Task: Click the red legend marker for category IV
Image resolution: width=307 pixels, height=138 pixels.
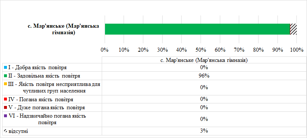Action: pos(5,99)
